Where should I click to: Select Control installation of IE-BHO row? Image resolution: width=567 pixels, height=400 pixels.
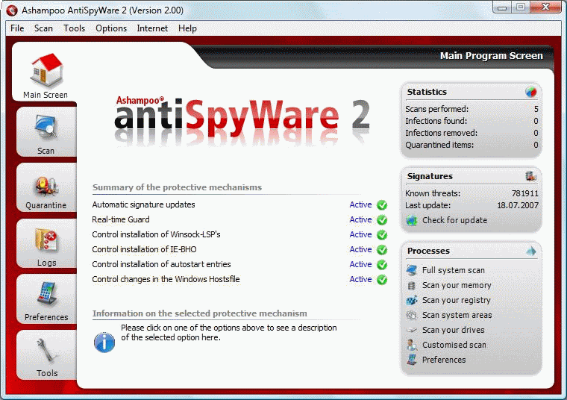pos(144,249)
